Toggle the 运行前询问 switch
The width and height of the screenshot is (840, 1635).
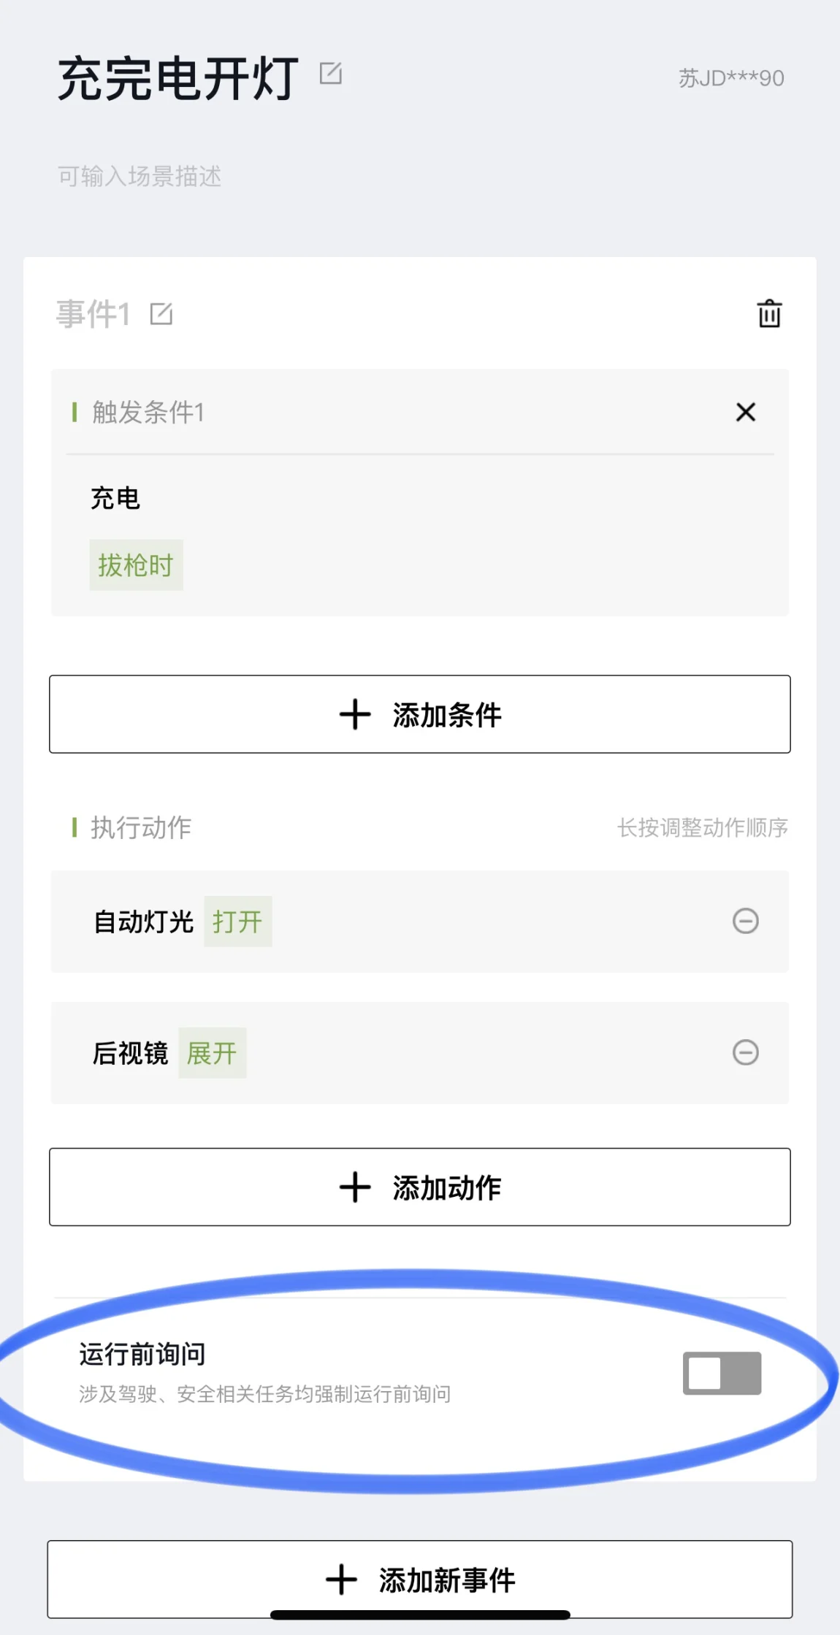[x=722, y=1373]
